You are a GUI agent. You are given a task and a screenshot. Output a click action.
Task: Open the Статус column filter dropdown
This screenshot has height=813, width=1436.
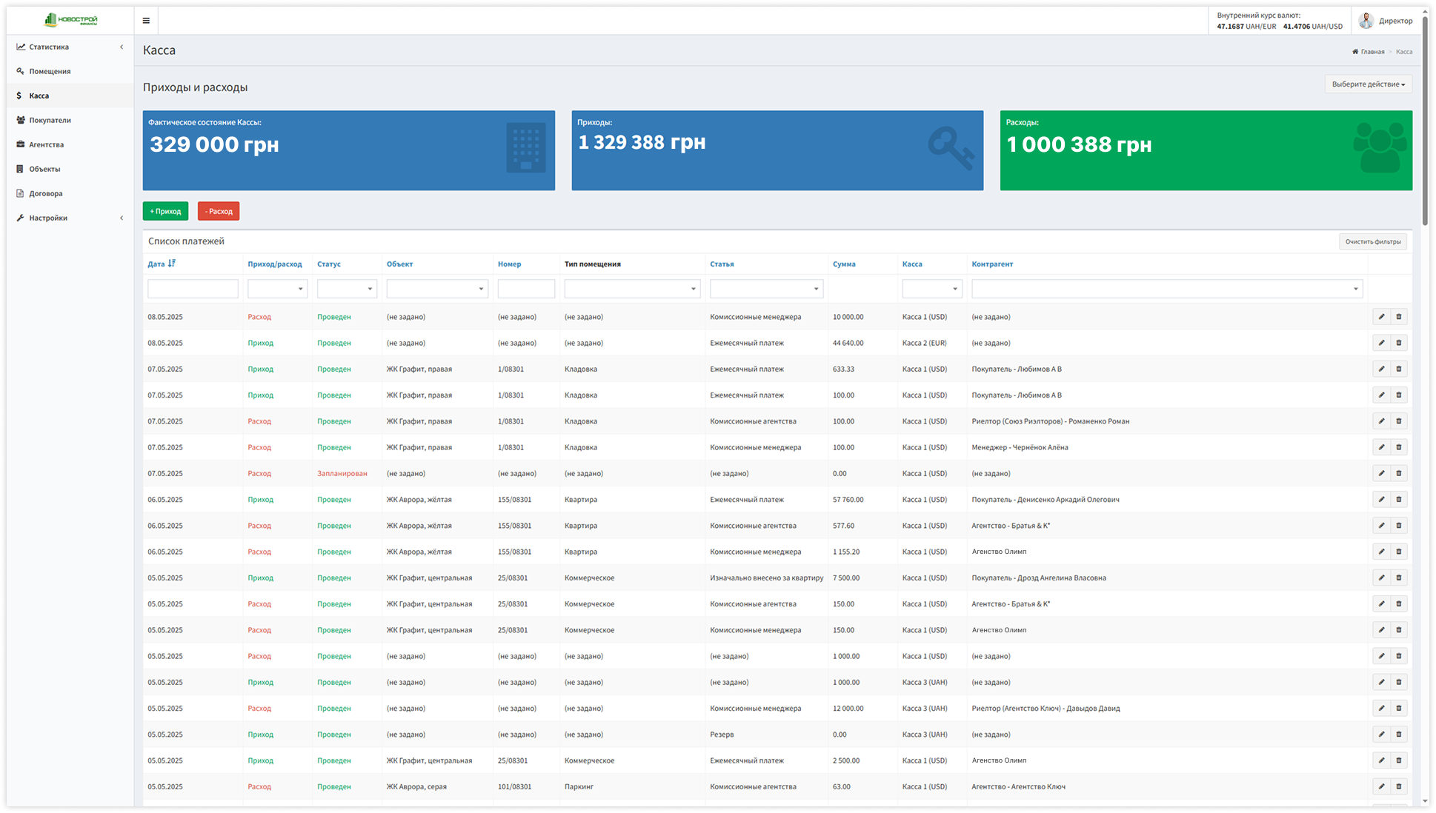[x=347, y=288]
